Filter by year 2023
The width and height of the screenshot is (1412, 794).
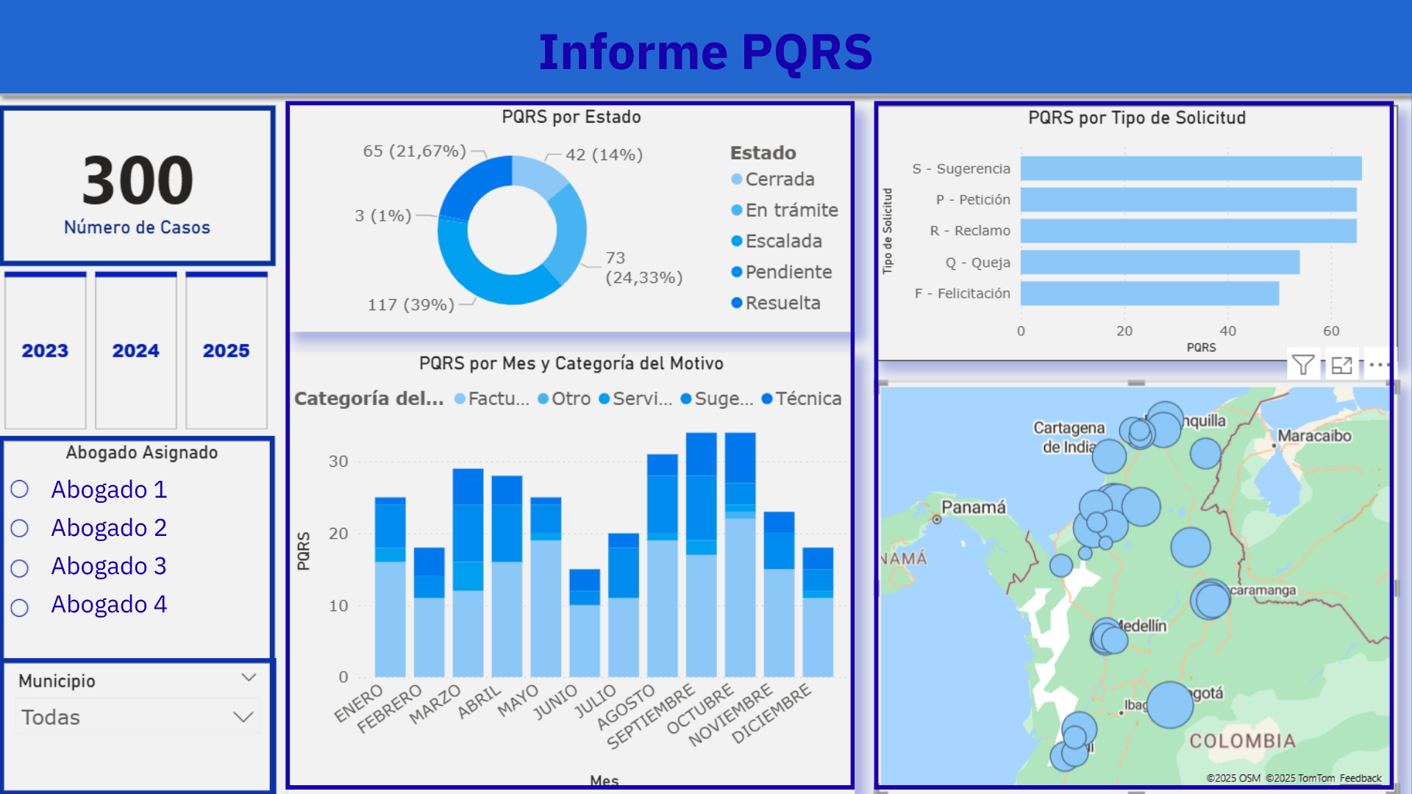(x=45, y=351)
